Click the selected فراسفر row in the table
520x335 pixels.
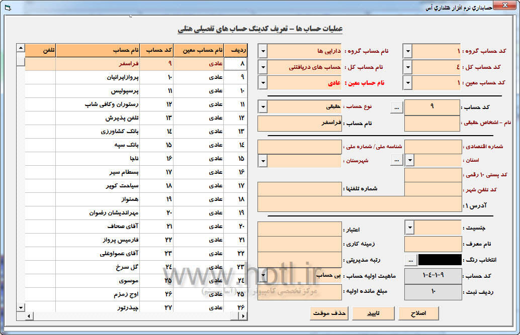coord(136,64)
